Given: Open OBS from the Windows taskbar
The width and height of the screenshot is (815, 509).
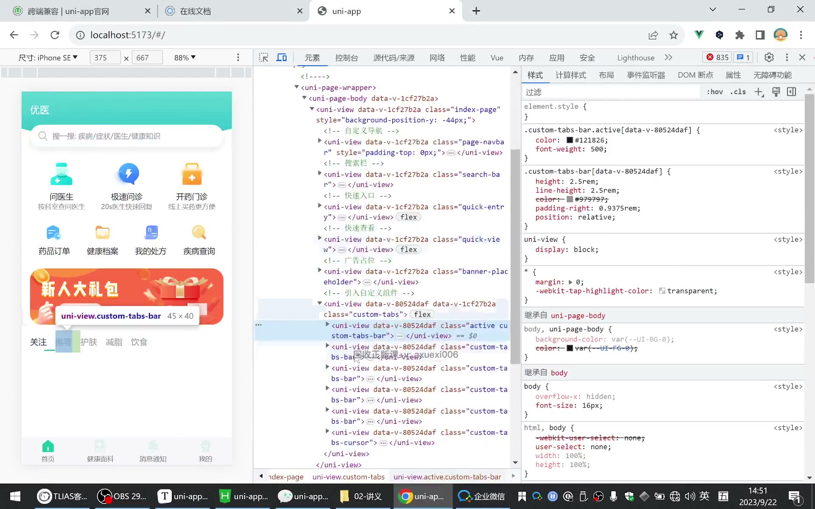Looking at the screenshot, I should pos(121,496).
